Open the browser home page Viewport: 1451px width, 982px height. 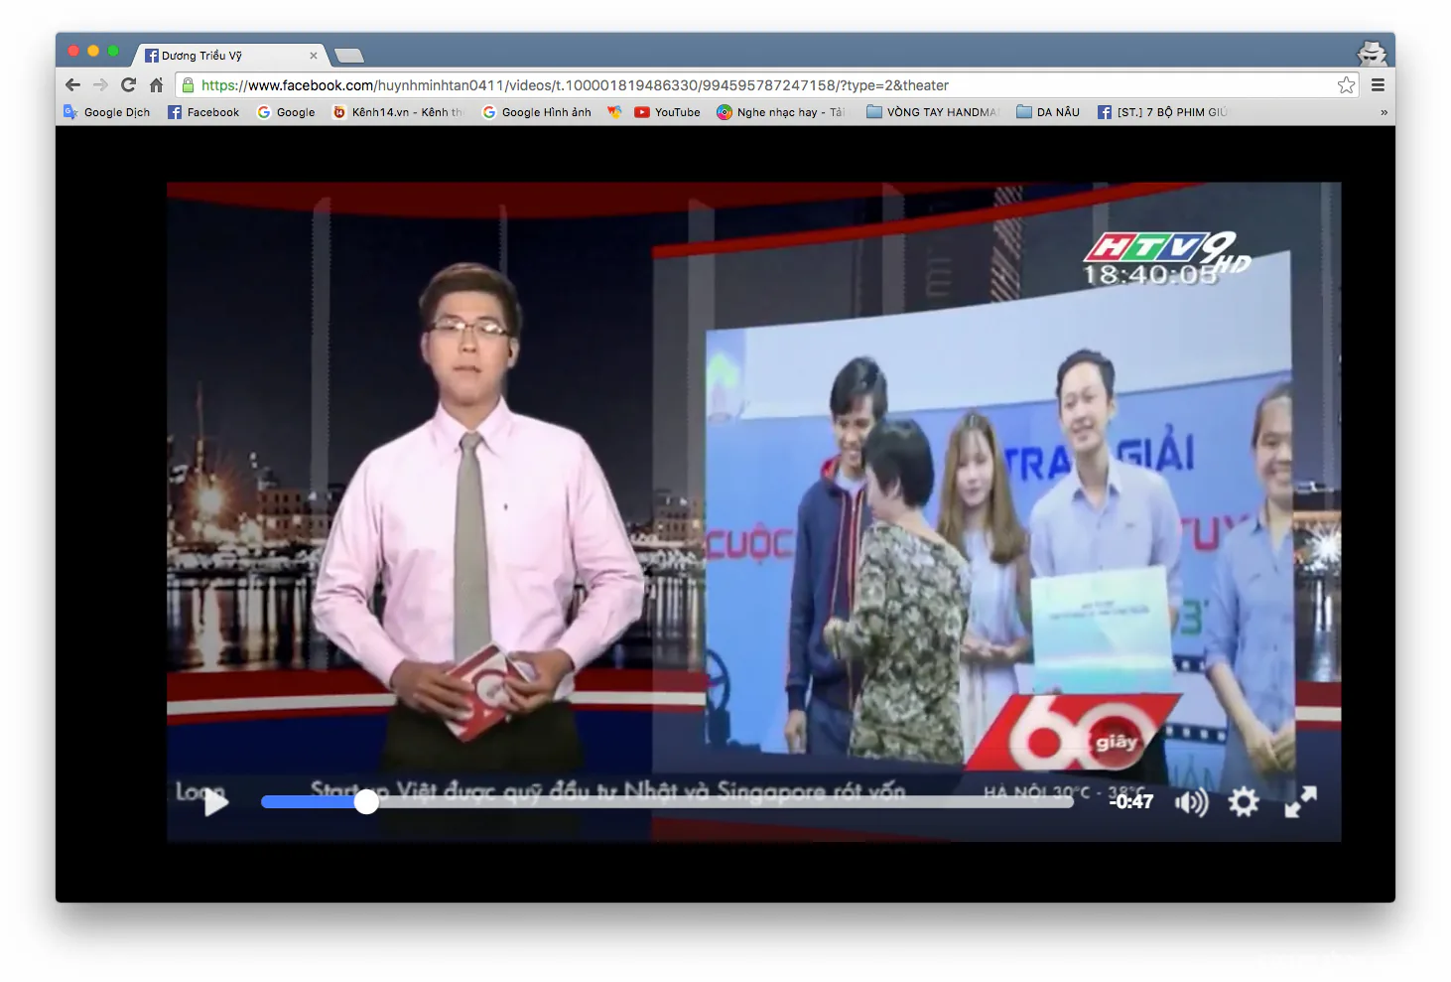click(156, 85)
